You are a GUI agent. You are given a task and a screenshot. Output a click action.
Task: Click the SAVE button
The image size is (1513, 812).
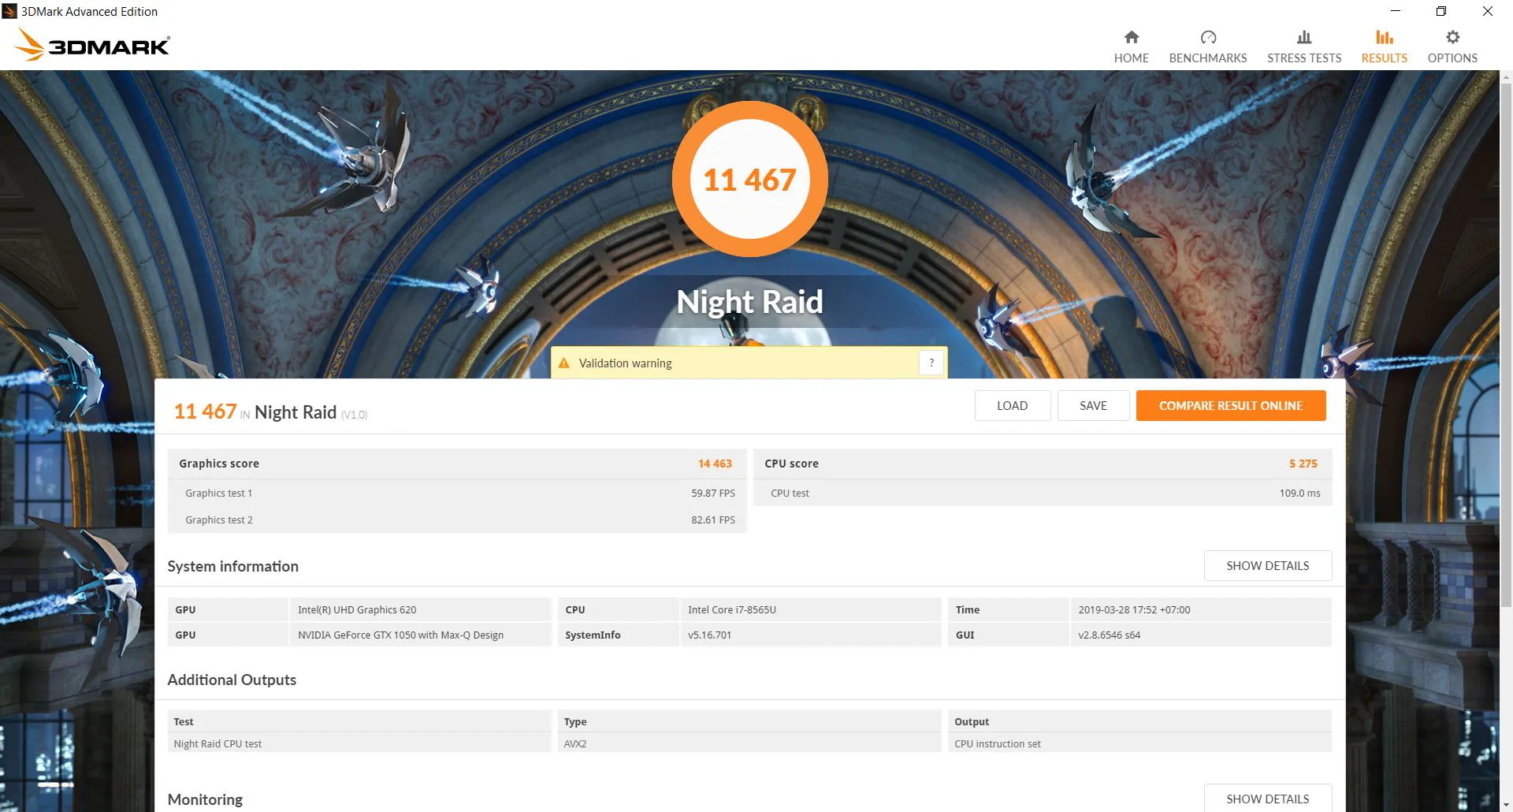point(1093,406)
